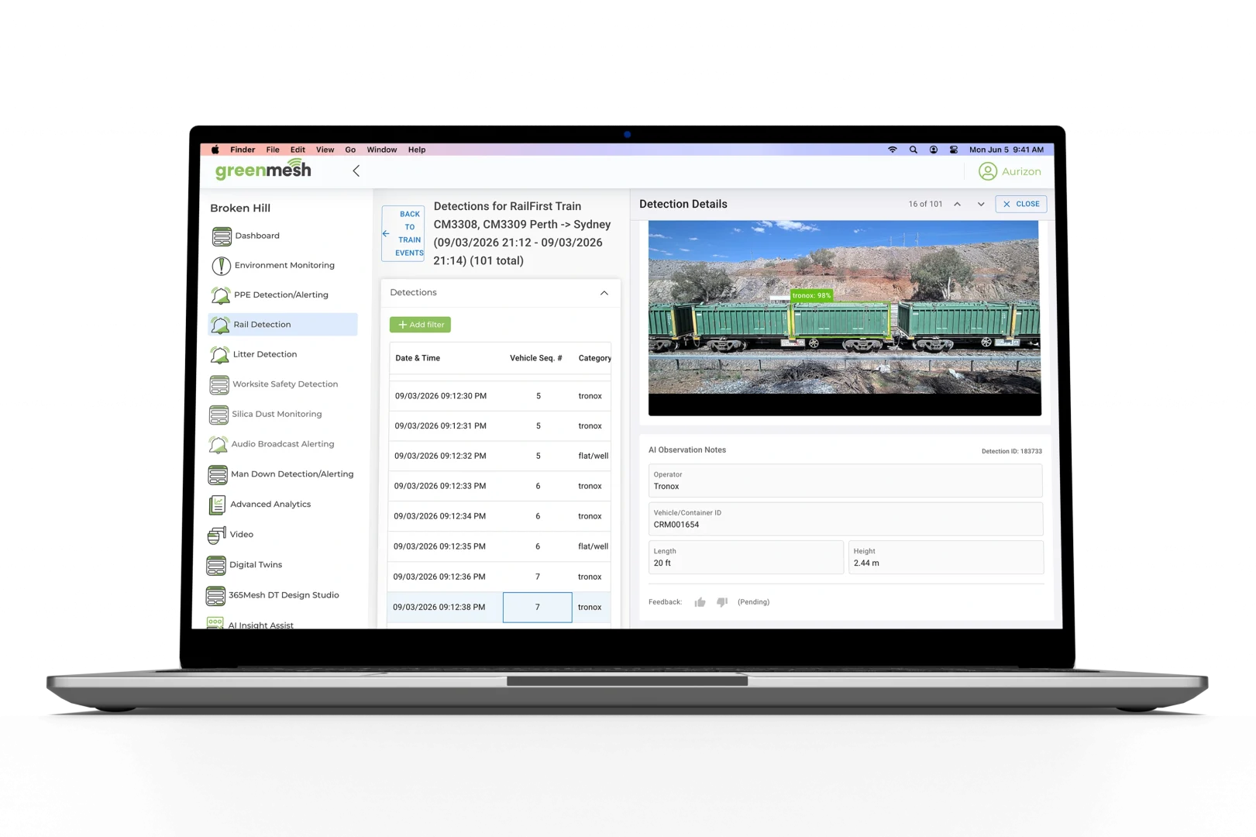
Task: Go to next detection with down chevron
Action: (981, 205)
